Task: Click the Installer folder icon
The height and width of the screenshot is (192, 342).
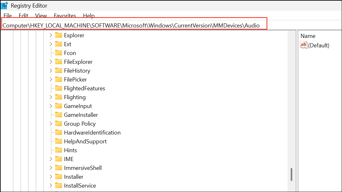Action: pos(59,177)
